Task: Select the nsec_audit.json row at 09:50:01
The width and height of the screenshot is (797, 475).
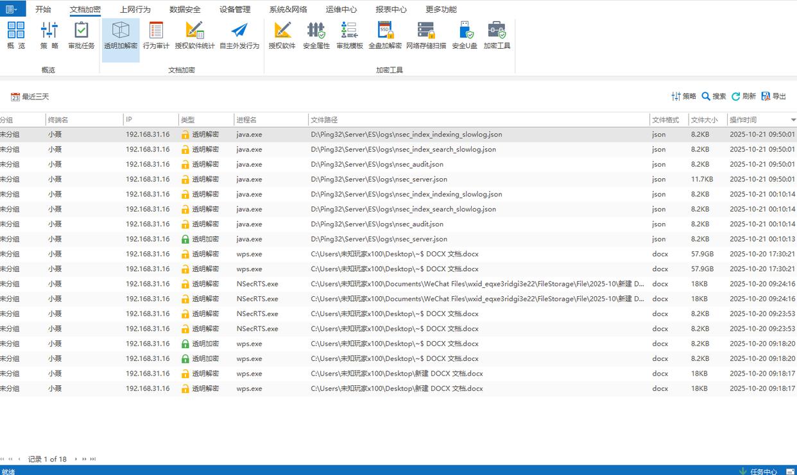Action: click(x=377, y=165)
